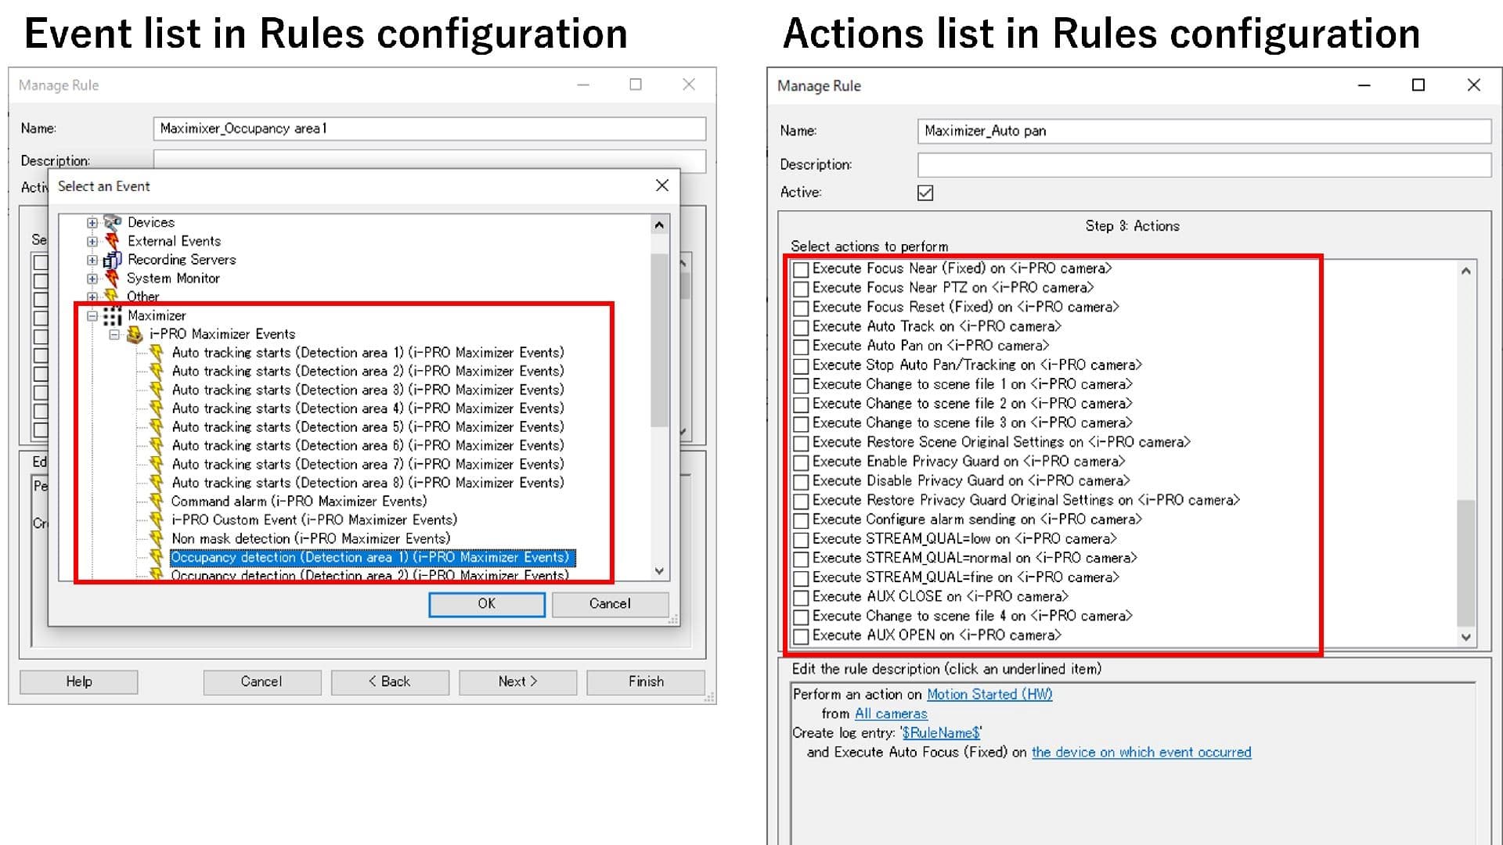Click the Recording Servers icon
This screenshot has width=1503, height=845.
(113, 260)
